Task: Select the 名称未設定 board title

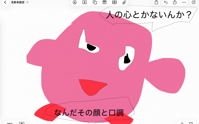Action: click(x=18, y=2)
